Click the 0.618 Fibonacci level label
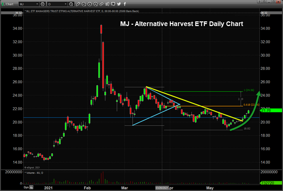This screenshot has height=191, width=283. point(251,105)
